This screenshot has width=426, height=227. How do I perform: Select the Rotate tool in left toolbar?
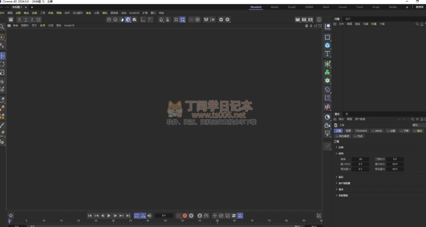tap(2, 64)
